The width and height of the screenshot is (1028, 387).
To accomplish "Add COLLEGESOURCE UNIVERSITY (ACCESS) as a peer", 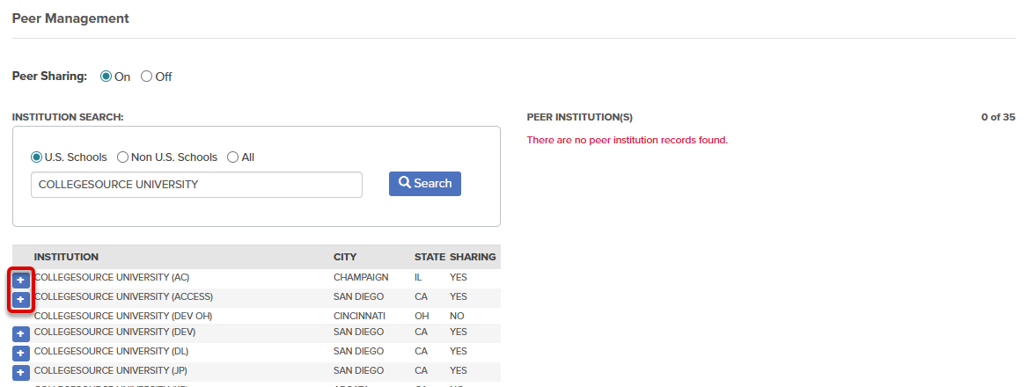I will tap(21, 300).
